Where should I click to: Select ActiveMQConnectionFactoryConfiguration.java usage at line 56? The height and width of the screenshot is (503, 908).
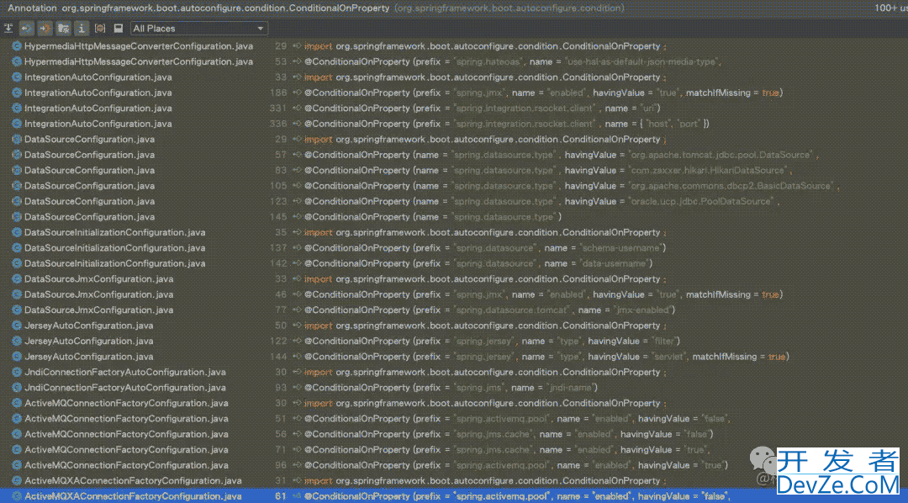(x=454, y=434)
